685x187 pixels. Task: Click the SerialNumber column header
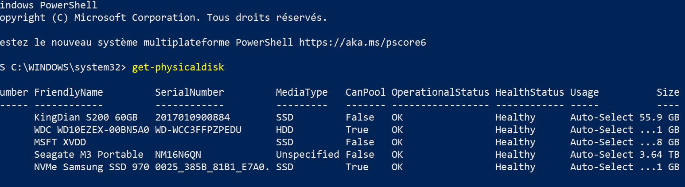[x=190, y=92]
